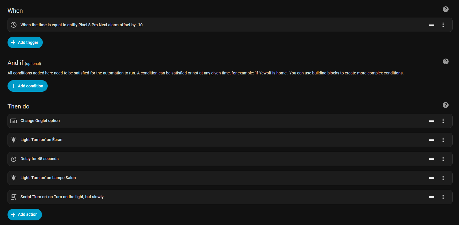The width and height of the screenshot is (459, 225).
Task: Open three-dot menu for time trigger
Action: tap(443, 25)
